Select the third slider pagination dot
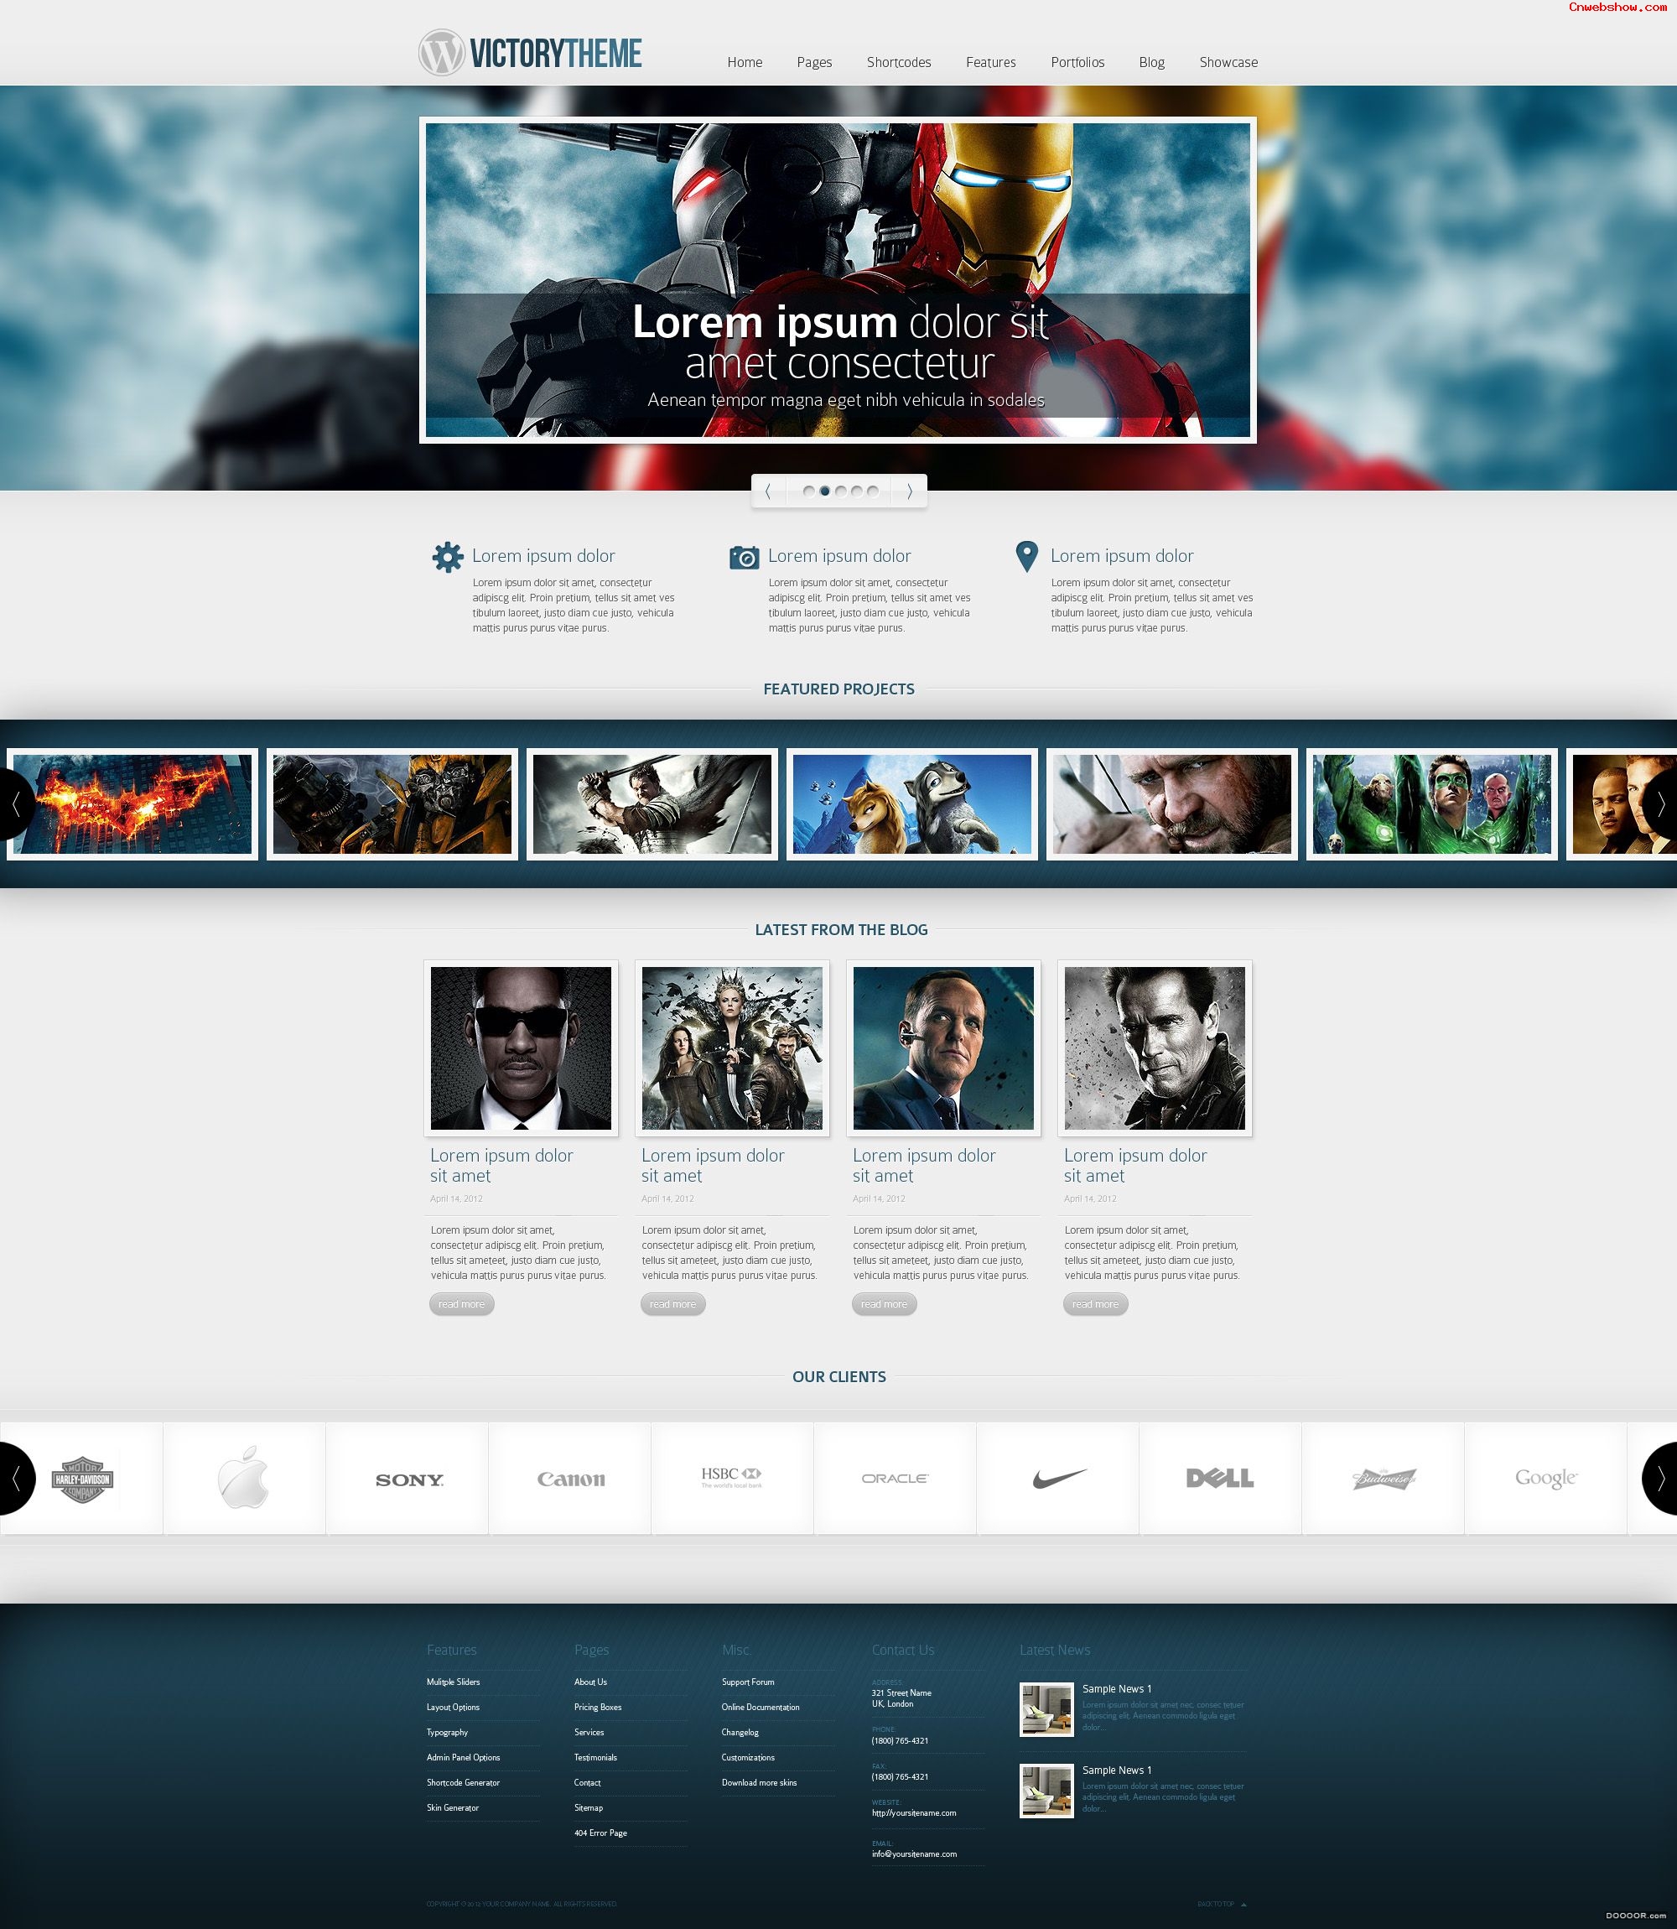Viewport: 1677px width, 1929px height. coord(840,491)
